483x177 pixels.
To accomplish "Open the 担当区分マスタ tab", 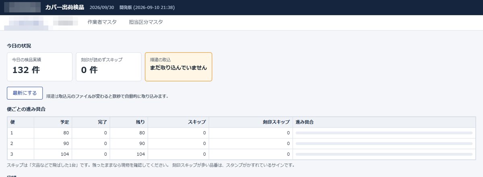I will pyautogui.click(x=146, y=22).
